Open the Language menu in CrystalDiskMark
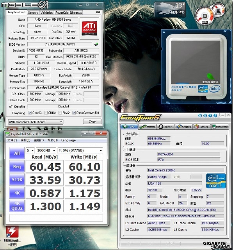Screen dimensions: 233x250 tap(68, 140)
